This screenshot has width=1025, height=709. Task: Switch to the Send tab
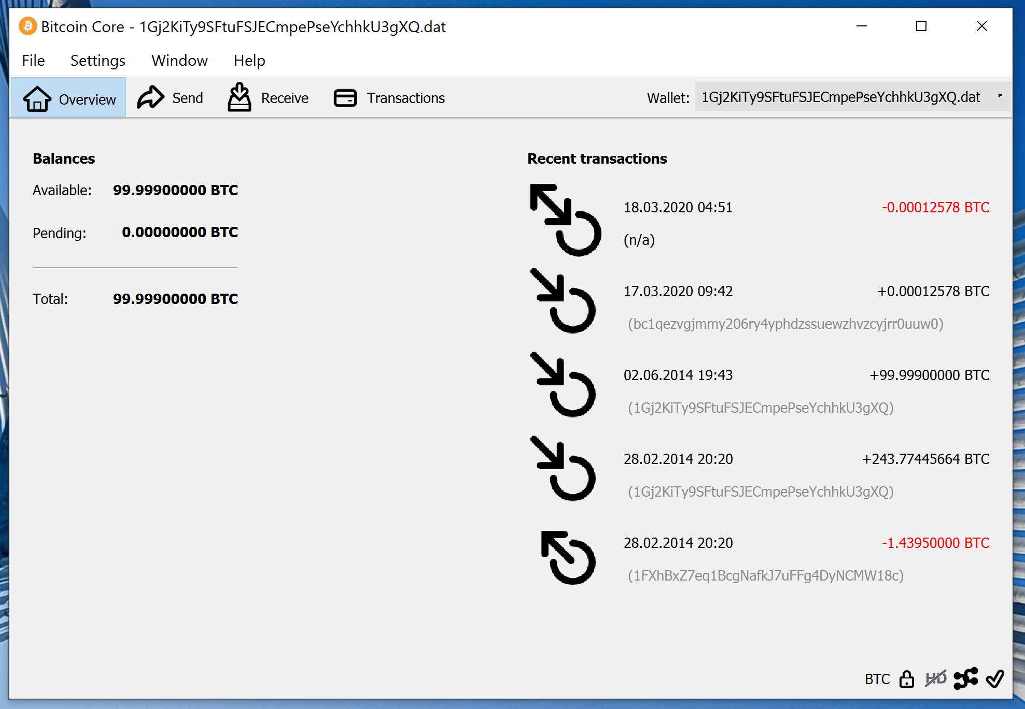[170, 98]
